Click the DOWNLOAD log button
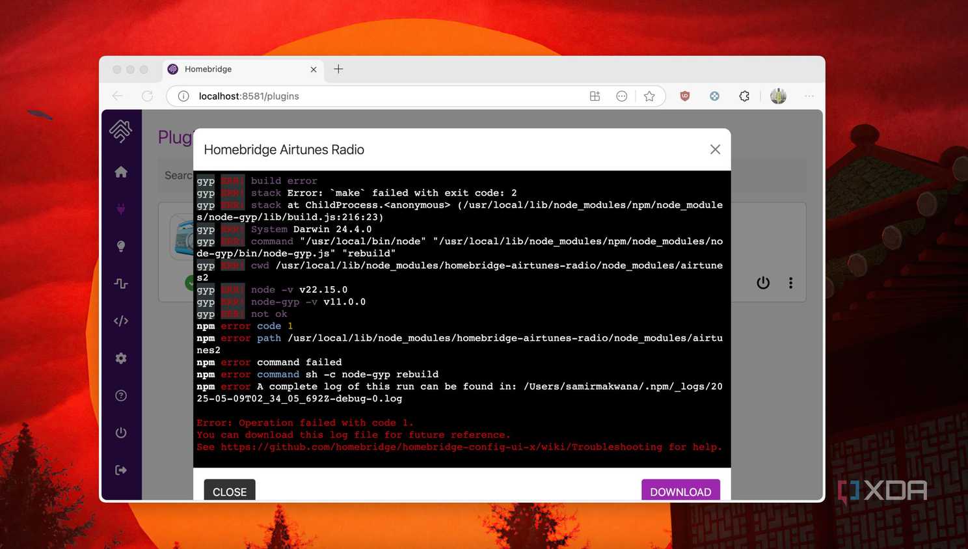The image size is (968, 549). click(680, 491)
